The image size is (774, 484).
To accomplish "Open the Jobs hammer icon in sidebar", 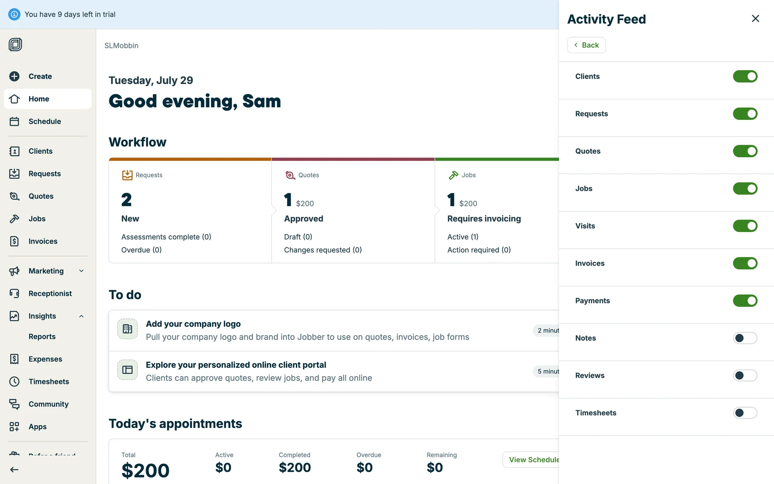I will tap(15, 219).
